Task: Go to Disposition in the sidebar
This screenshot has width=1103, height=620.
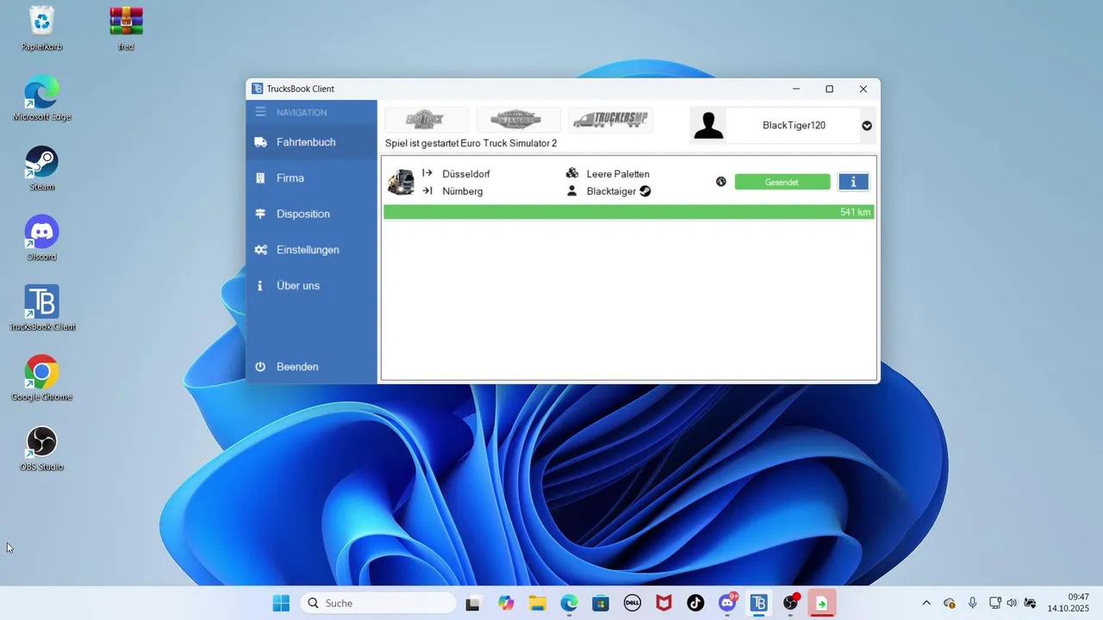Action: tap(311, 214)
